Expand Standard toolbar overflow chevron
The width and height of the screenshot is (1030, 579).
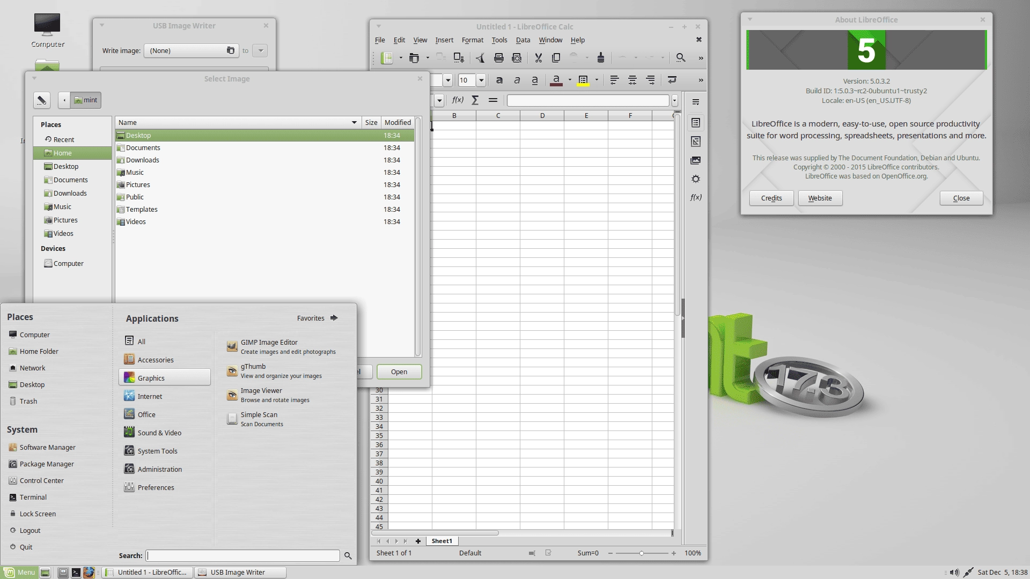(701, 58)
